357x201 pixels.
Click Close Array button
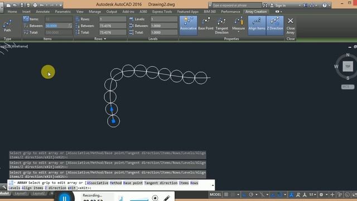pyautogui.click(x=290, y=26)
